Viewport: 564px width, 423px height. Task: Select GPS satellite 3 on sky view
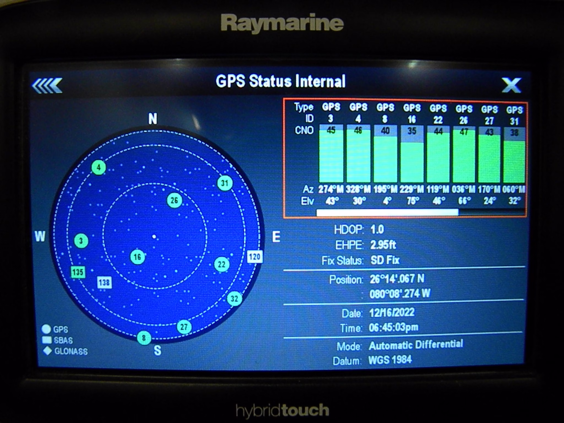pyautogui.click(x=81, y=241)
